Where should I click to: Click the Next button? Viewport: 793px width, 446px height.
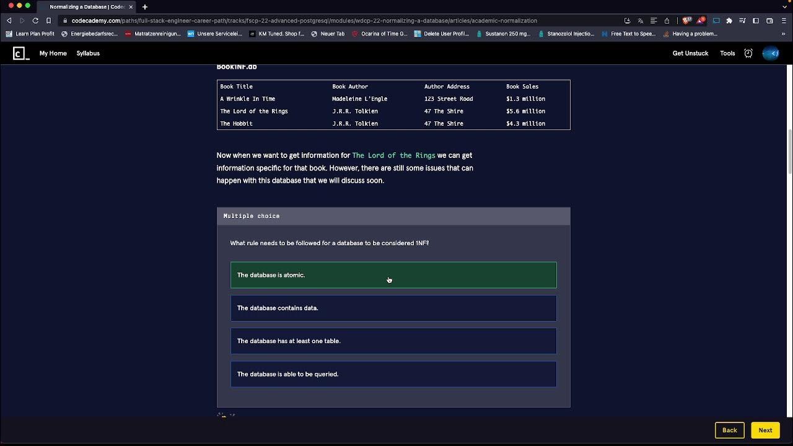[x=765, y=430]
